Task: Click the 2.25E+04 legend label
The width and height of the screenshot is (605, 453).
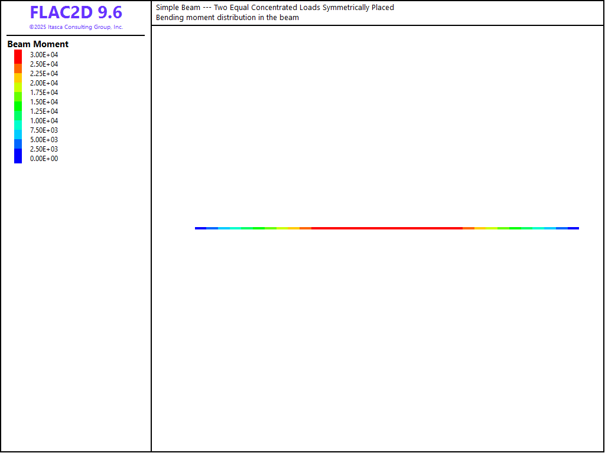Action: [44, 74]
